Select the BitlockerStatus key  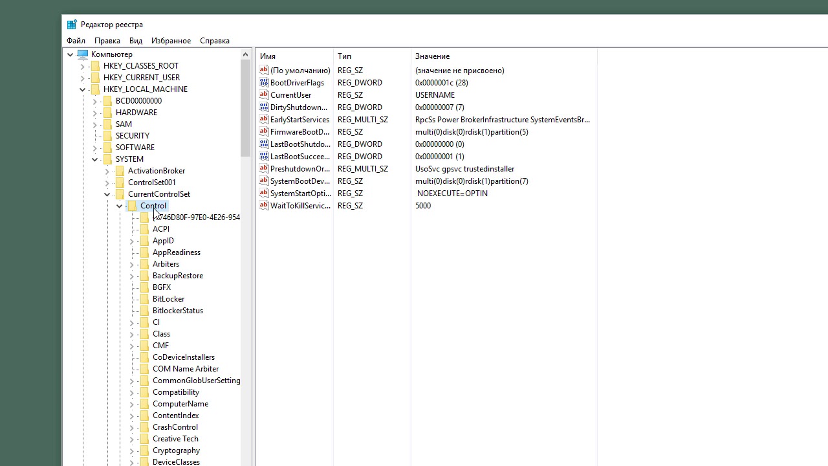[178, 311]
